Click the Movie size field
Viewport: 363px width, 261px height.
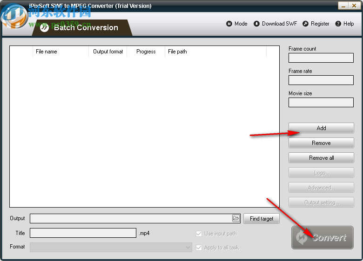pos(321,102)
